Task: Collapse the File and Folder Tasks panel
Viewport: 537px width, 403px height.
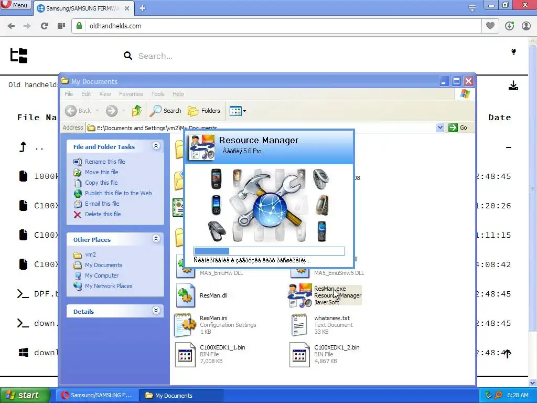Action: pos(156,146)
